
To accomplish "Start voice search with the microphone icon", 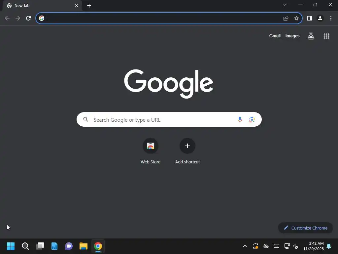I will click(x=240, y=119).
